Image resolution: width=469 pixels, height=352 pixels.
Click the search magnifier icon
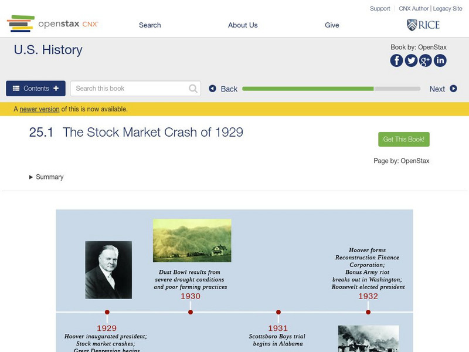pos(193,89)
